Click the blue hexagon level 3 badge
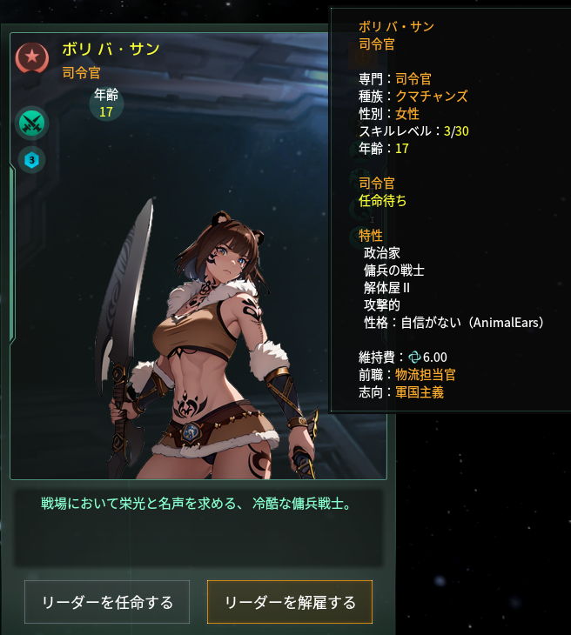Image resolution: width=571 pixels, height=635 pixels. tap(31, 160)
